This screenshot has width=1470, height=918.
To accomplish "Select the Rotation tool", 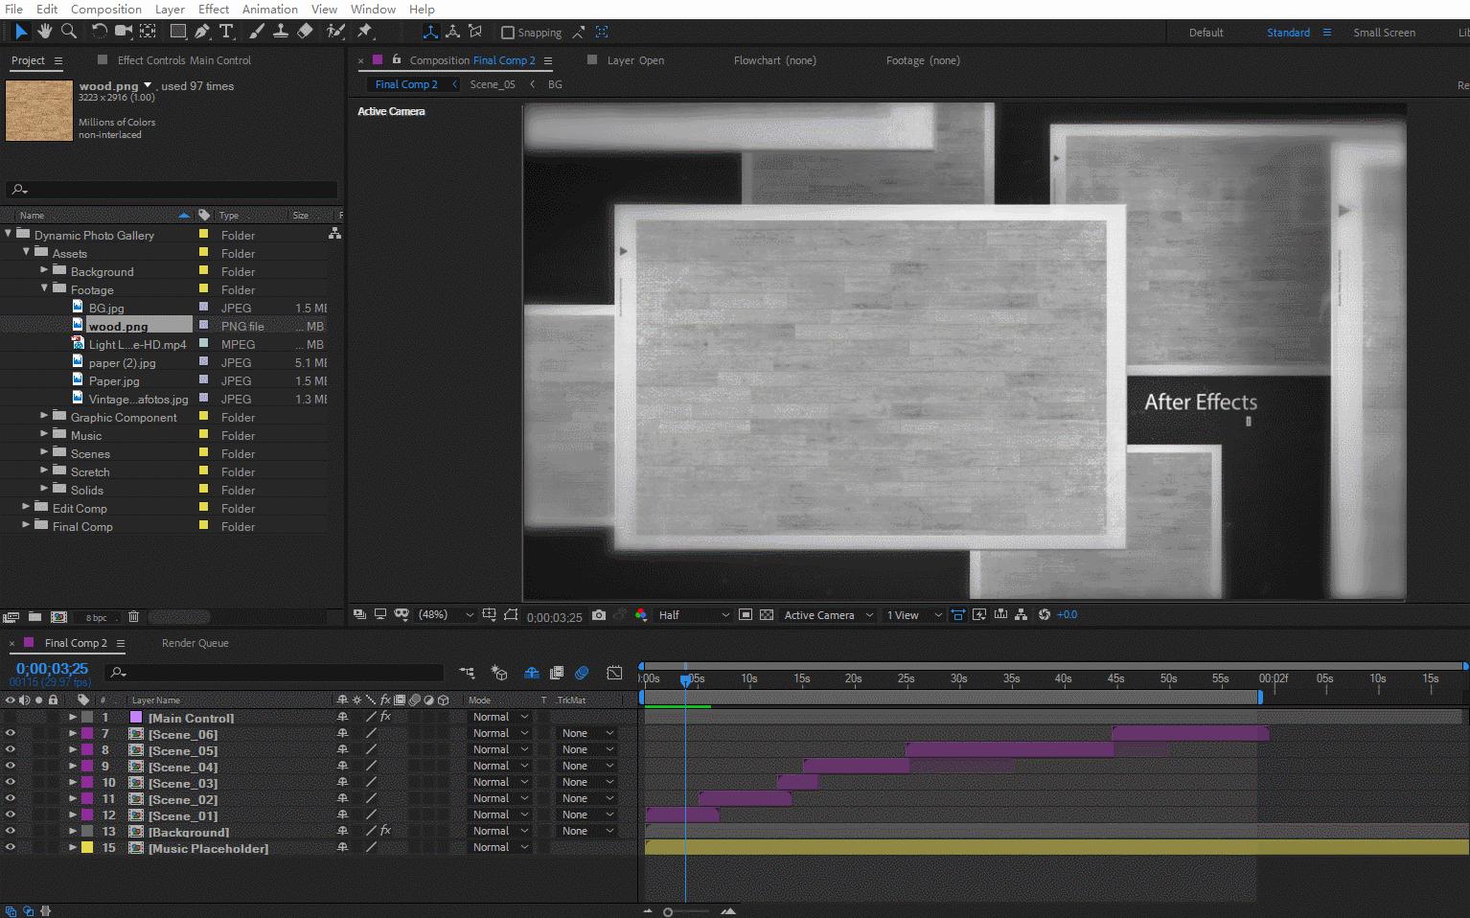I will 99,32.
